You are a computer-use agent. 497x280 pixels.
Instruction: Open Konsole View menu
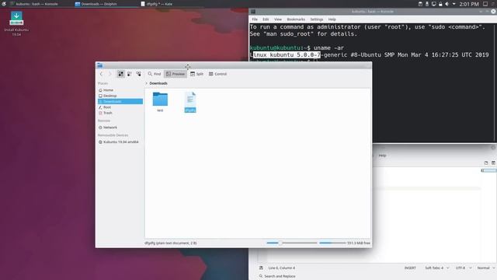pyautogui.click(x=278, y=19)
